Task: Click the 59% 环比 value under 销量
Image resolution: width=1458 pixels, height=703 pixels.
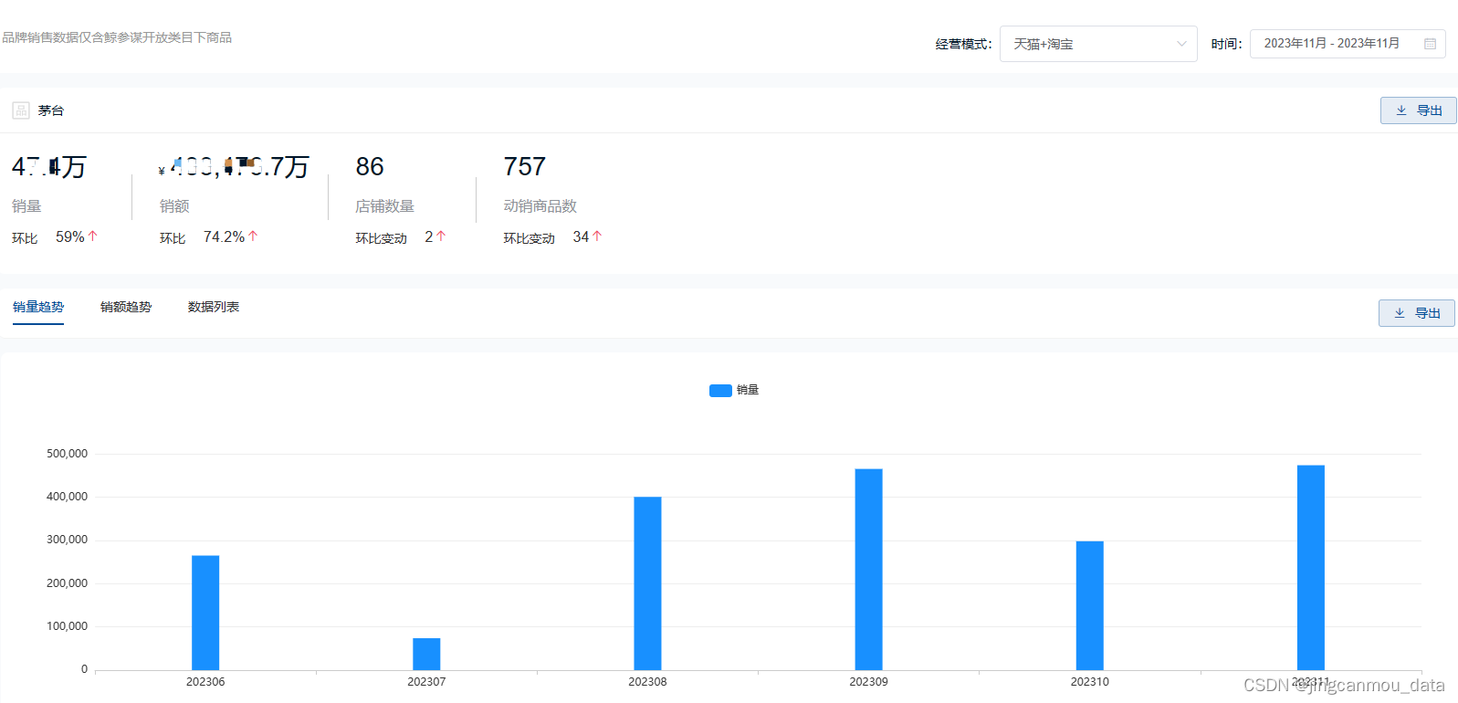Action: (x=70, y=236)
